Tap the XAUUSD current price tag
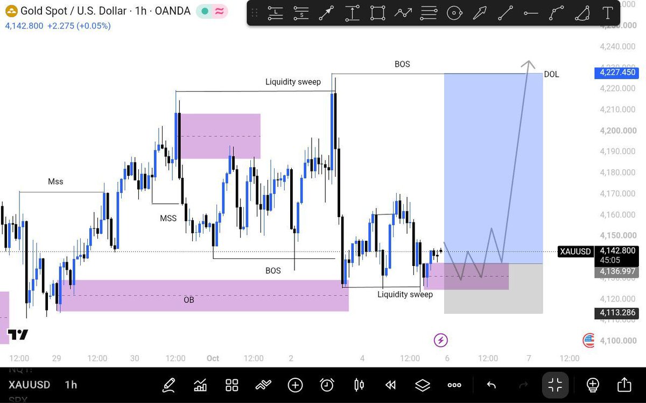Image resolution: width=646 pixels, height=403 pixels. (575, 251)
